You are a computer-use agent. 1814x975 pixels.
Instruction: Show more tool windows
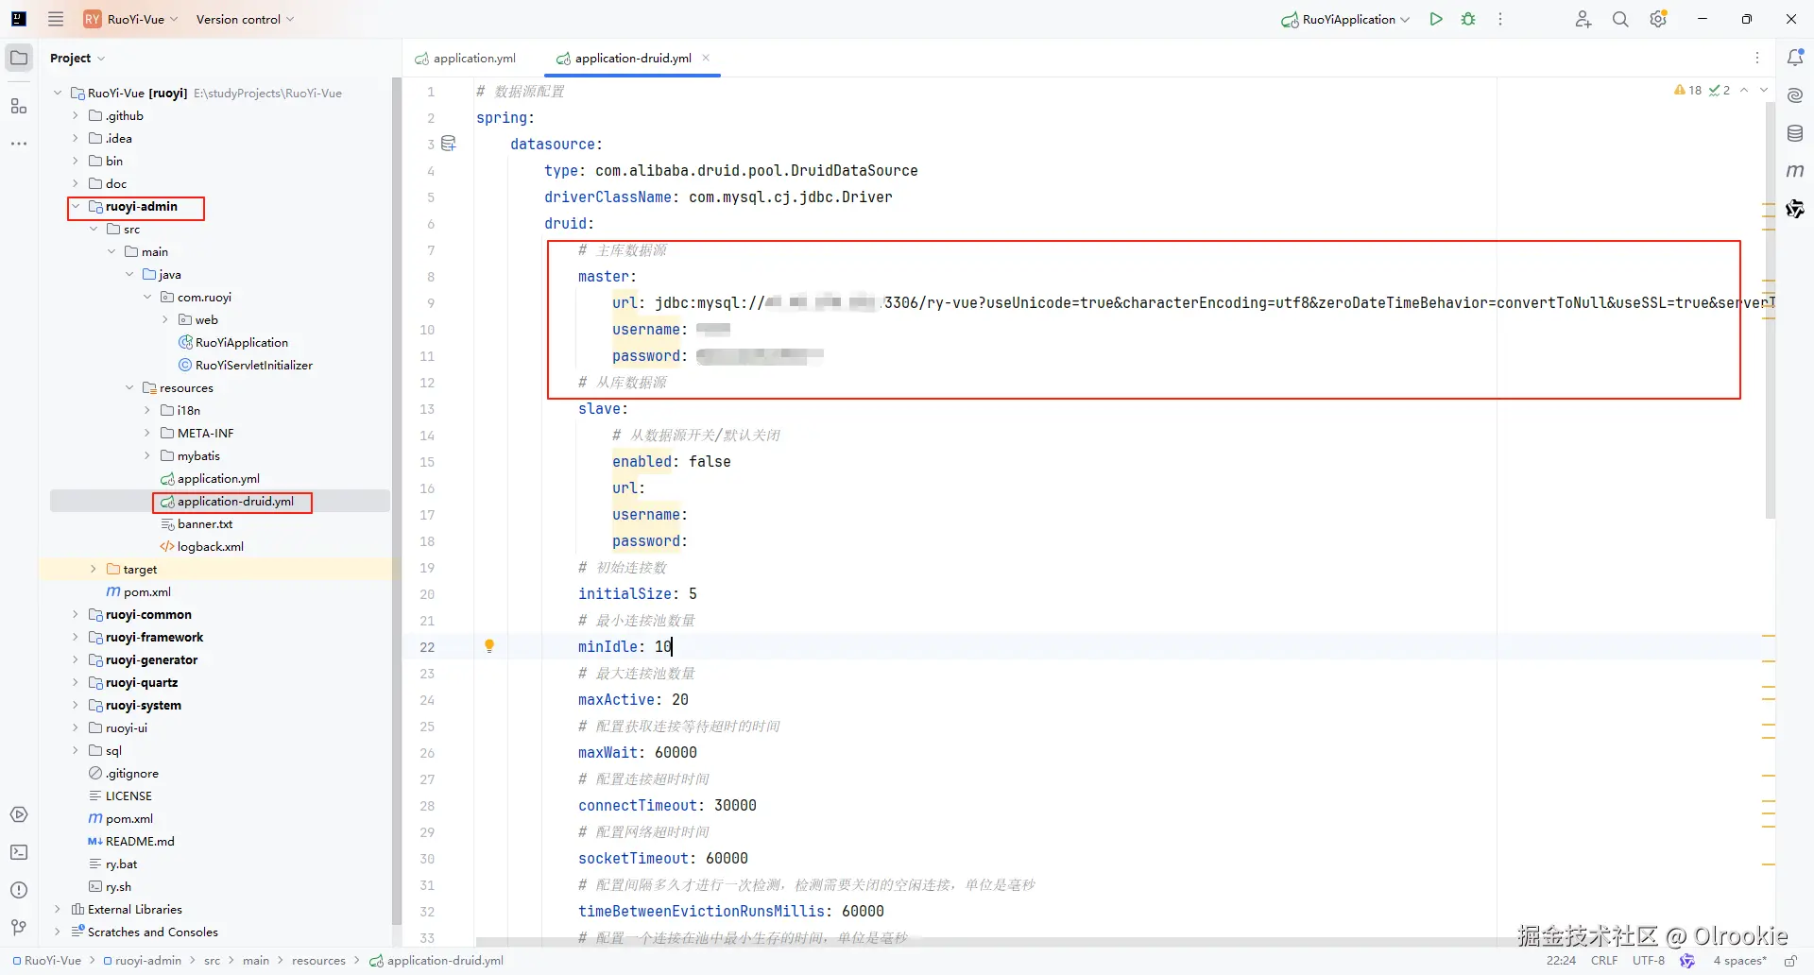19,144
